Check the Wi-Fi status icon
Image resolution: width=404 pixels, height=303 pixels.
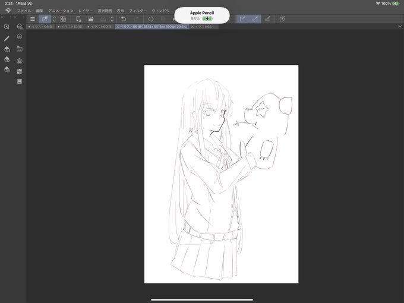click(378, 4)
